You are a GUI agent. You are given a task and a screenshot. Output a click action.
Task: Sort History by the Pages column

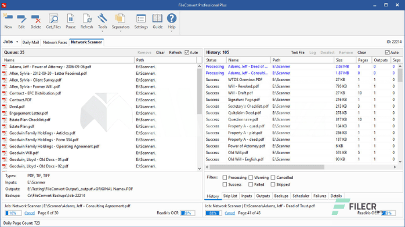pos(363,60)
